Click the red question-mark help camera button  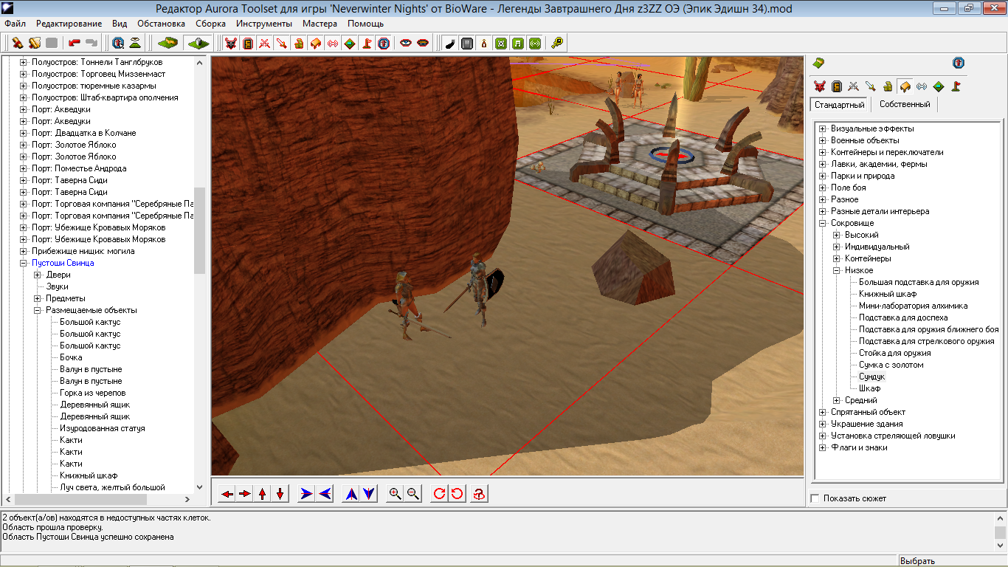click(480, 494)
